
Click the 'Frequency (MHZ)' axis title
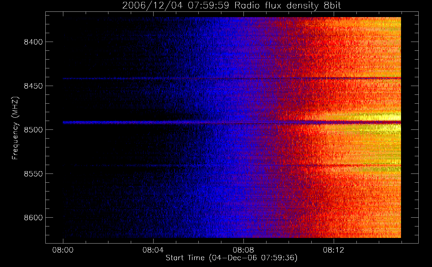pos(15,128)
